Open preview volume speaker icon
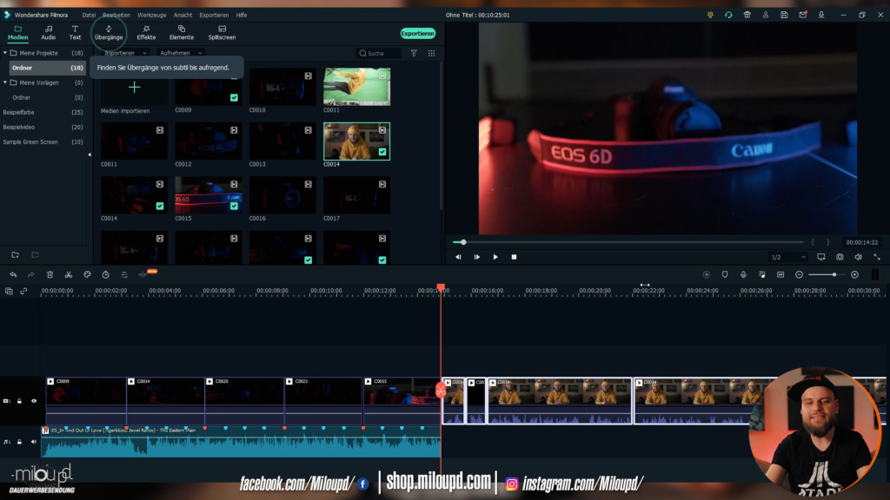The image size is (890, 500). 858,257
